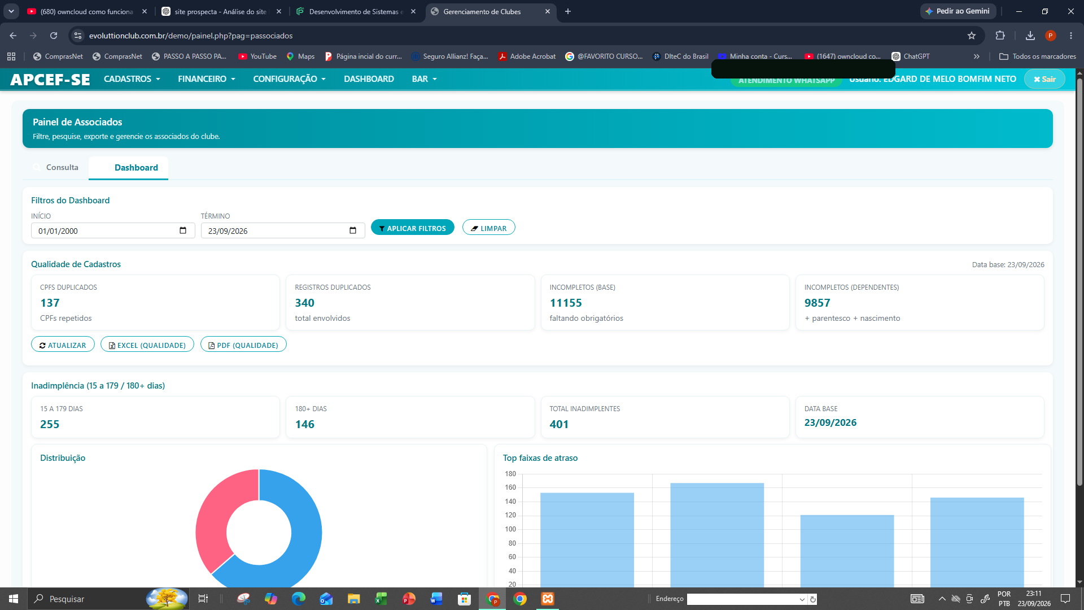Open Task View in the taskbar

pyautogui.click(x=203, y=599)
